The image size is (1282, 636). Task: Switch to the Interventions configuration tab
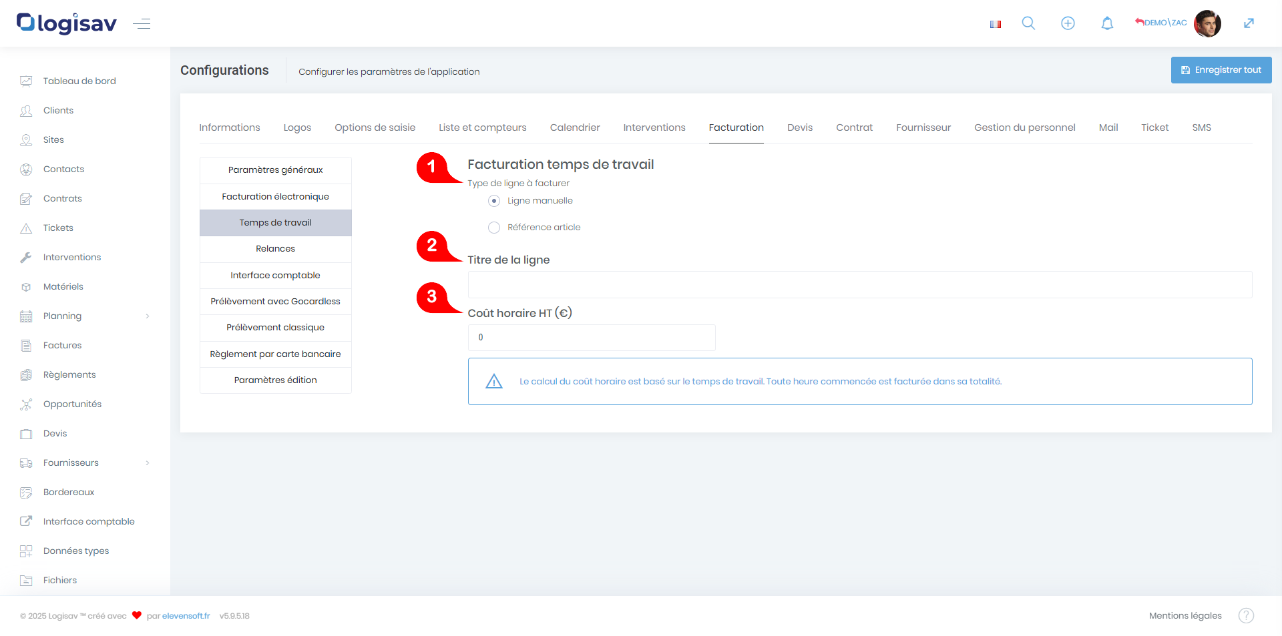coord(654,127)
